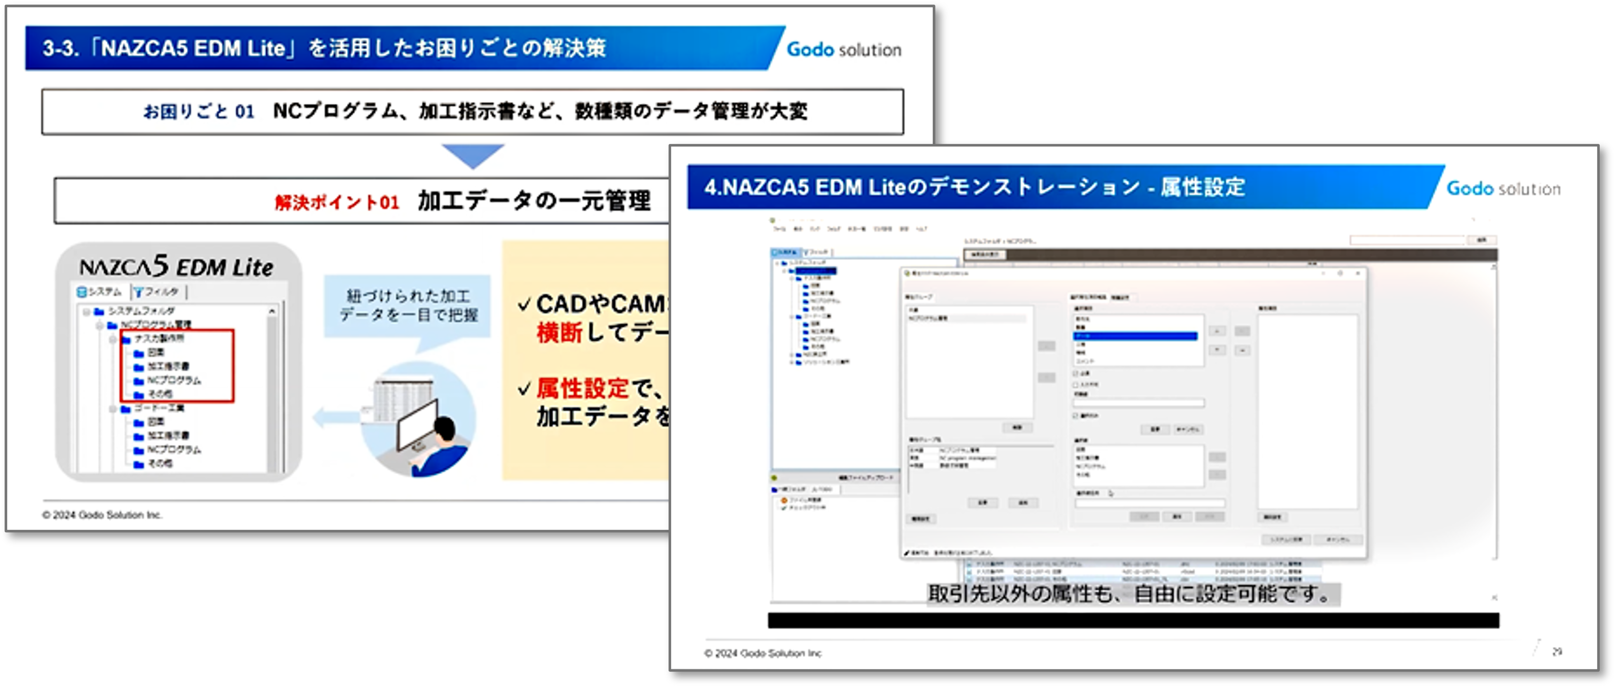Collapse the システムフォルダ root node on left slide
The image size is (1614, 686).
[x=87, y=312]
